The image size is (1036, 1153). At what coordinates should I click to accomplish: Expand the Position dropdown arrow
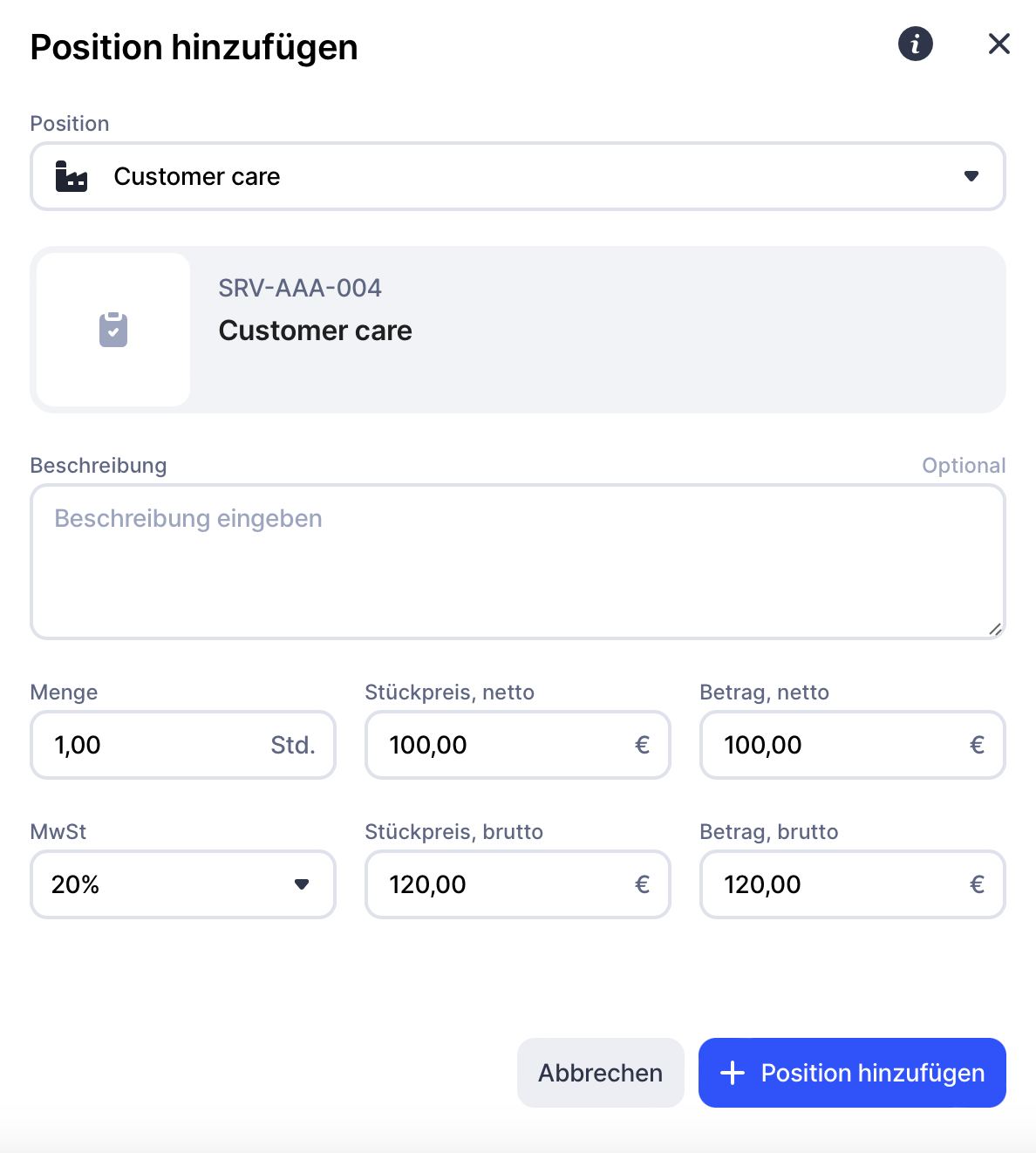971,176
